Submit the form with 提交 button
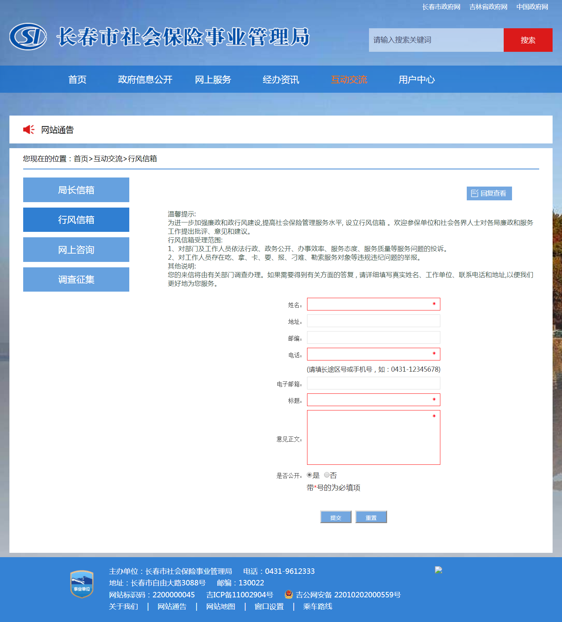Image resolution: width=562 pixels, height=622 pixels. 336,517
